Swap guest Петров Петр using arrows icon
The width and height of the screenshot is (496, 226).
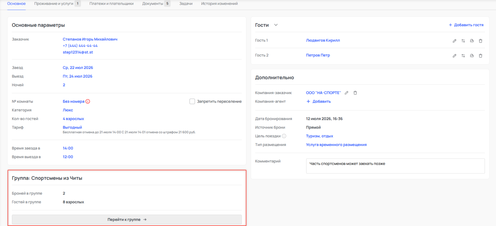point(463,56)
